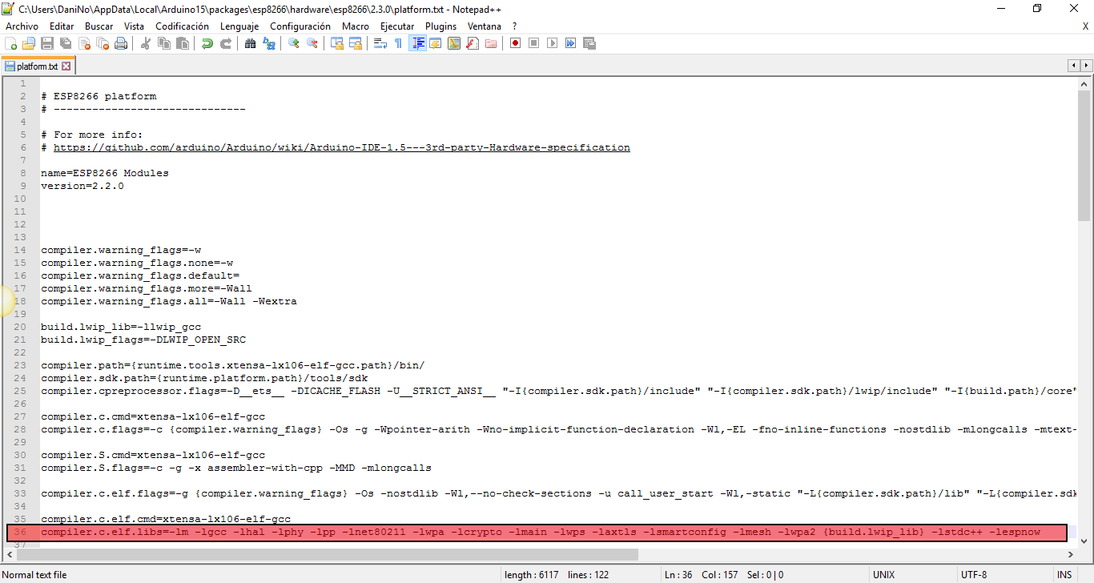Toggle Show All Characters pilcrow icon
The width and height of the screenshot is (1094, 583).
tap(399, 43)
